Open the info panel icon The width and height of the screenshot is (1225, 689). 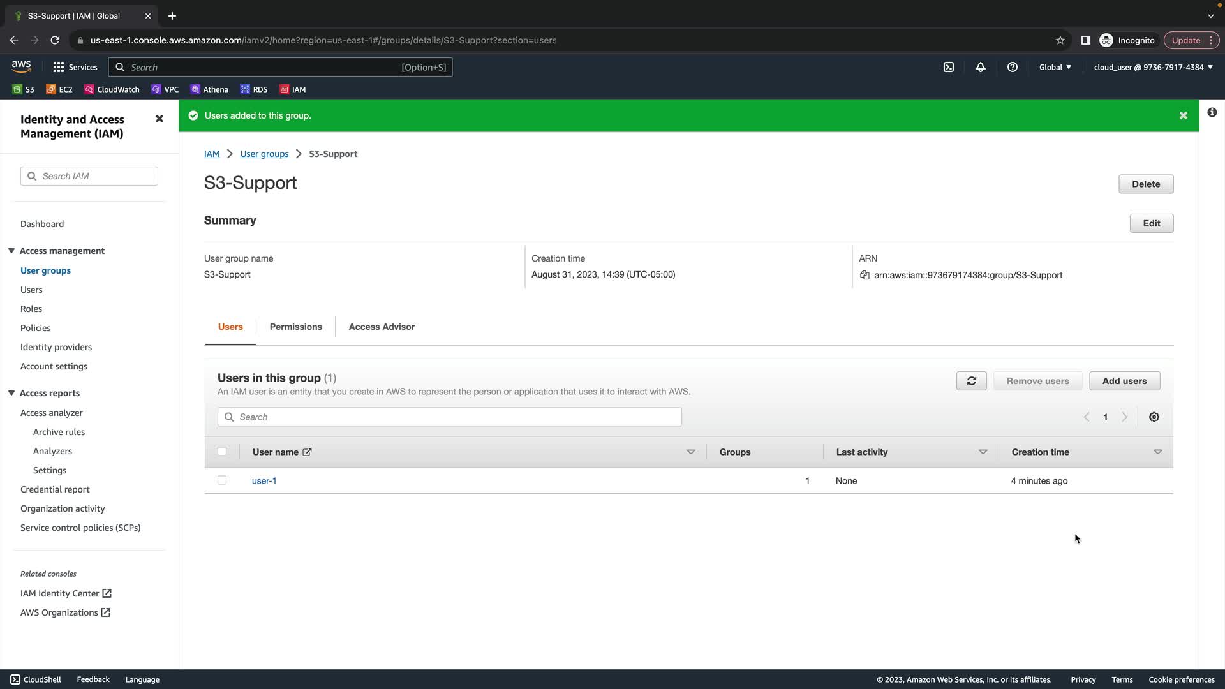point(1212,112)
